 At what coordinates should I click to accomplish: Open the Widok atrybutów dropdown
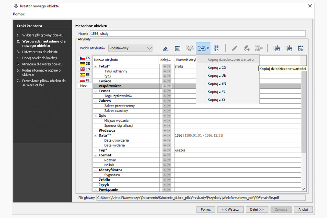point(130,48)
